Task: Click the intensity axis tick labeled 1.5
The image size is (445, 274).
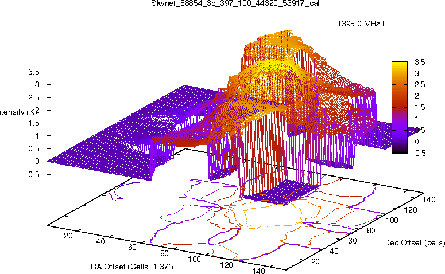Action: (x=33, y=123)
